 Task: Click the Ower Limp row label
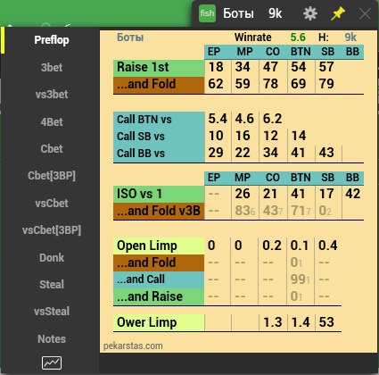[159, 322]
